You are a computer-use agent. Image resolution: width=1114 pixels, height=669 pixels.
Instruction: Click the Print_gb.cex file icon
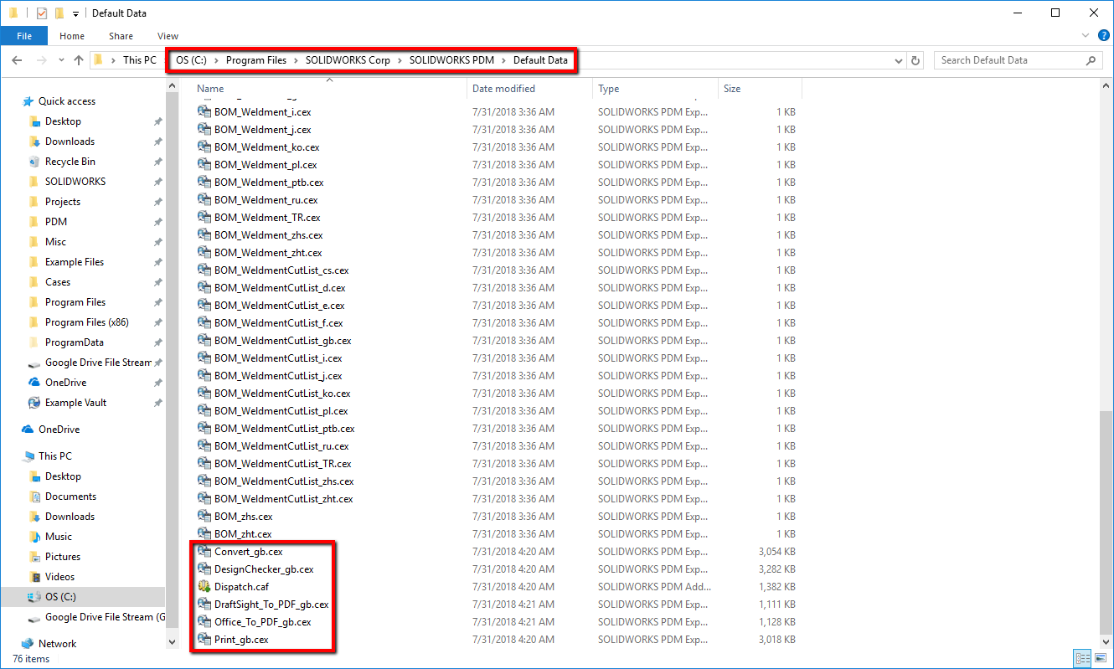[x=204, y=640]
